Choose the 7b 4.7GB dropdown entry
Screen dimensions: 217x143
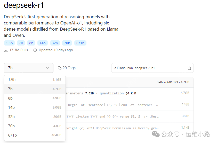pos(35,89)
